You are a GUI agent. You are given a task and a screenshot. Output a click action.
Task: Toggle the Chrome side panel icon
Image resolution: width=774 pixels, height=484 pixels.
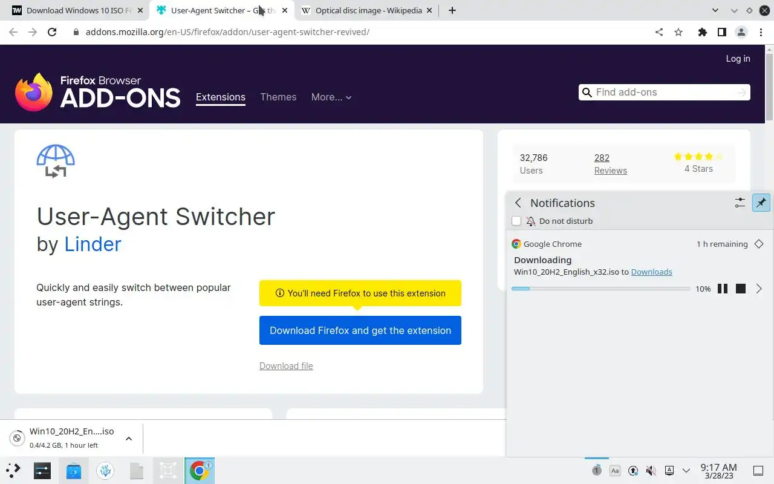tap(721, 32)
